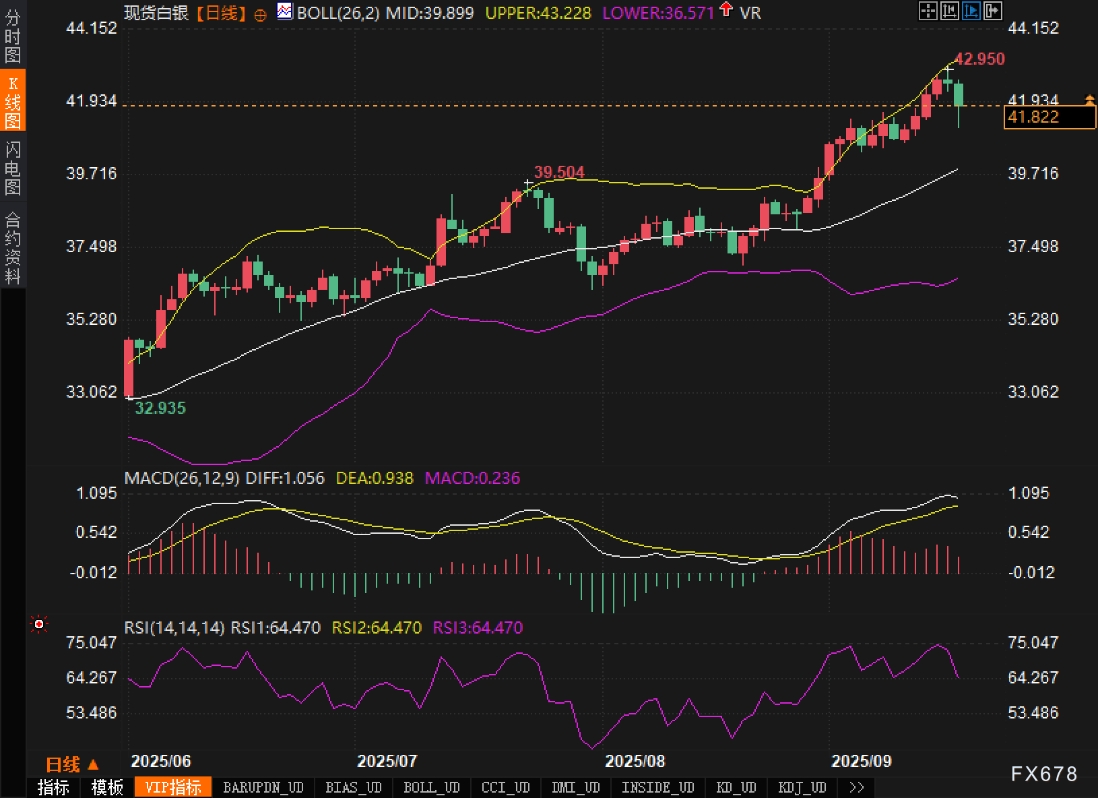The image size is (1098, 798).
Task: Toggle the VIP指标 tab
Action: [x=173, y=787]
